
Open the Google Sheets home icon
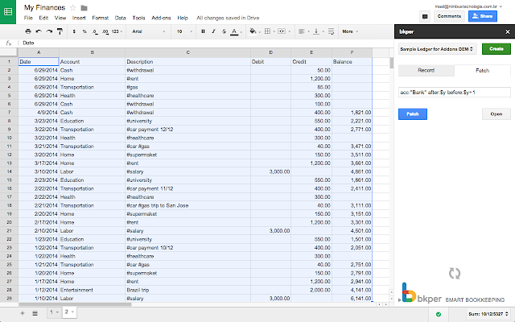pos(8,12)
